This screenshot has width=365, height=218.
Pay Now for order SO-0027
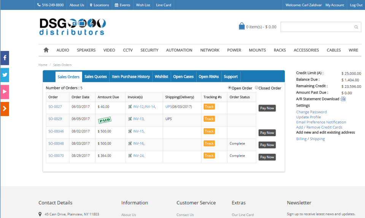[267, 108]
